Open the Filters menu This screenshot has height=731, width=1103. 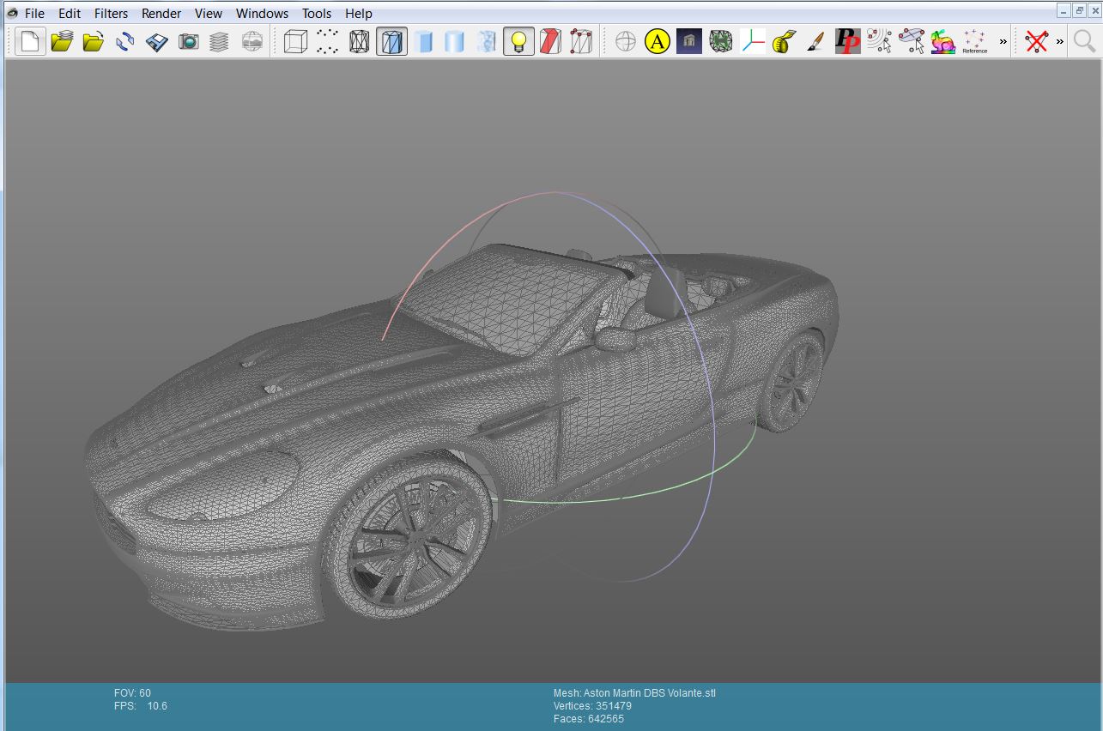[x=111, y=13]
